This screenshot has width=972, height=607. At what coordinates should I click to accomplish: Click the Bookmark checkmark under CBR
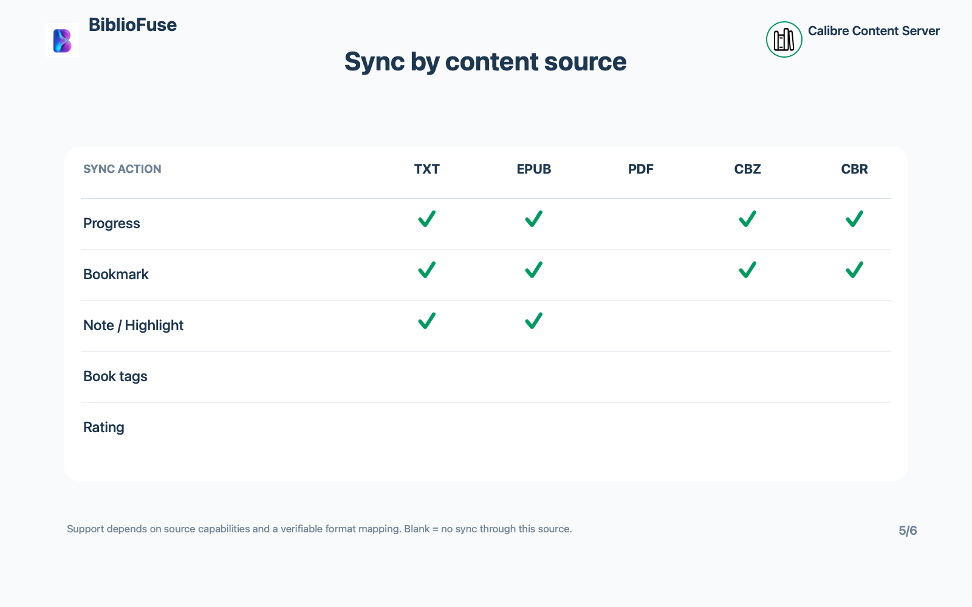pyautogui.click(x=855, y=270)
